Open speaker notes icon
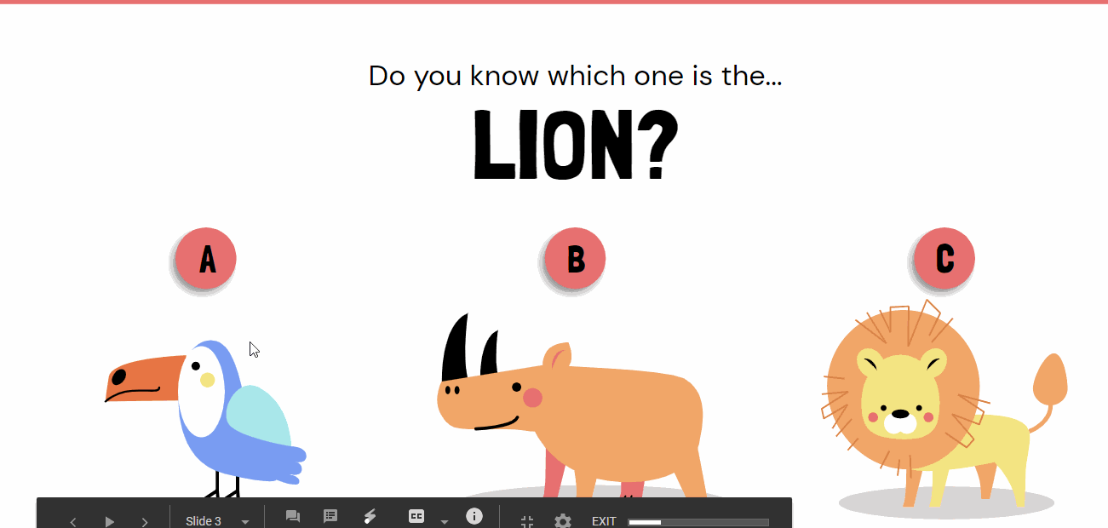Image resolution: width=1108 pixels, height=528 pixels. [330, 516]
